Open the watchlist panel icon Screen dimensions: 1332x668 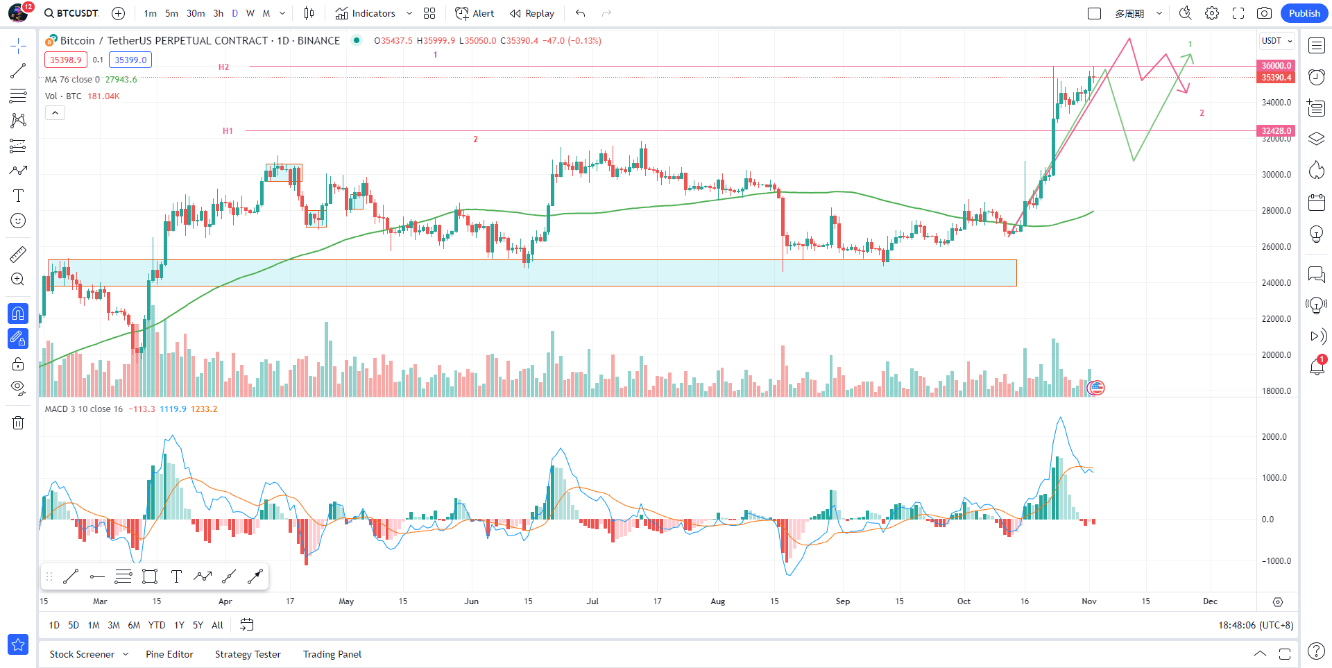[x=1316, y=46]
